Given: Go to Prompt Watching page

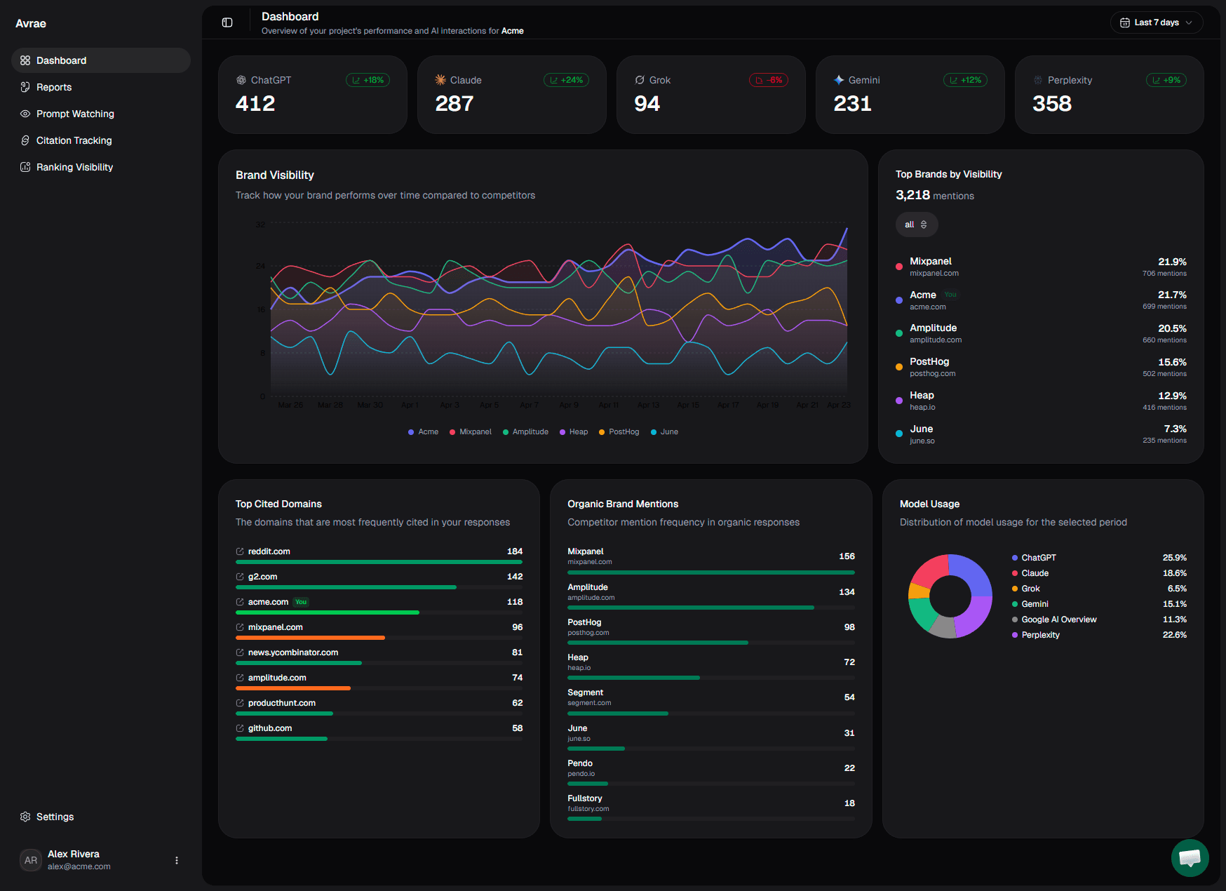Looking at the screenshot, I should tap(101, 114).
